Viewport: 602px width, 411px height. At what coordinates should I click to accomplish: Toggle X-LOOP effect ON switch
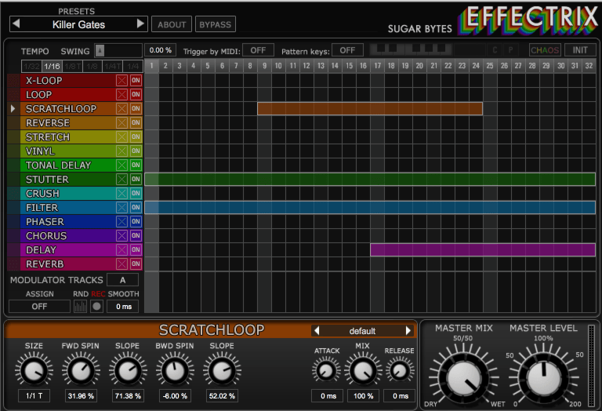click(x=136, y=80)
